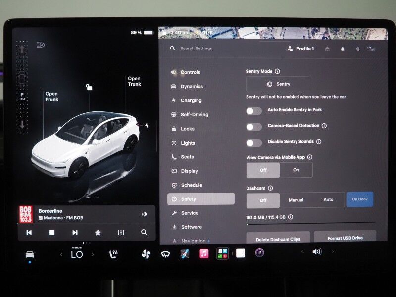The image size is (396, 297).
Task: Toggle Dashcam On Honk option
Action: pyautogui.click(x=360, y=199)
